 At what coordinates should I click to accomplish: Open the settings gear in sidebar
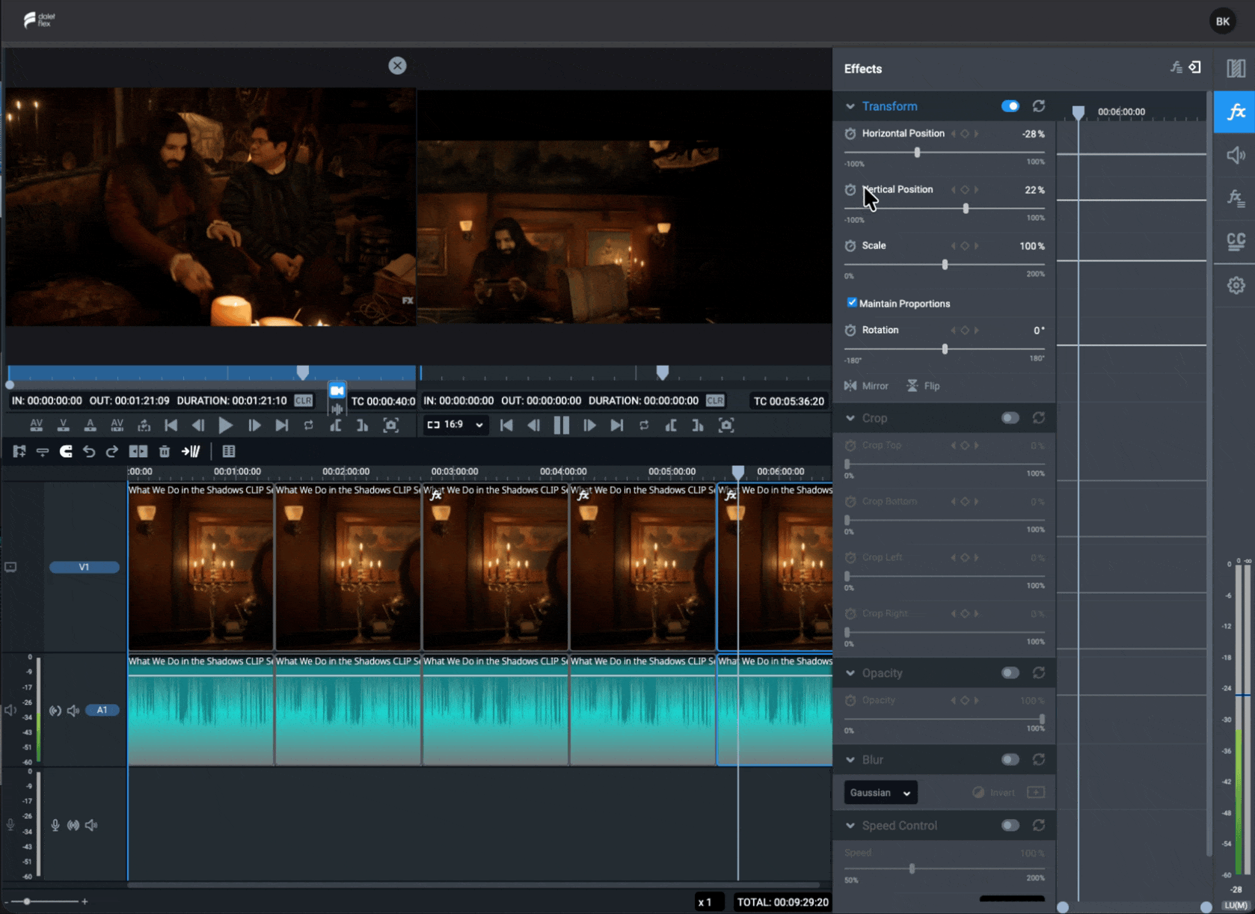tap(1236, 285)
